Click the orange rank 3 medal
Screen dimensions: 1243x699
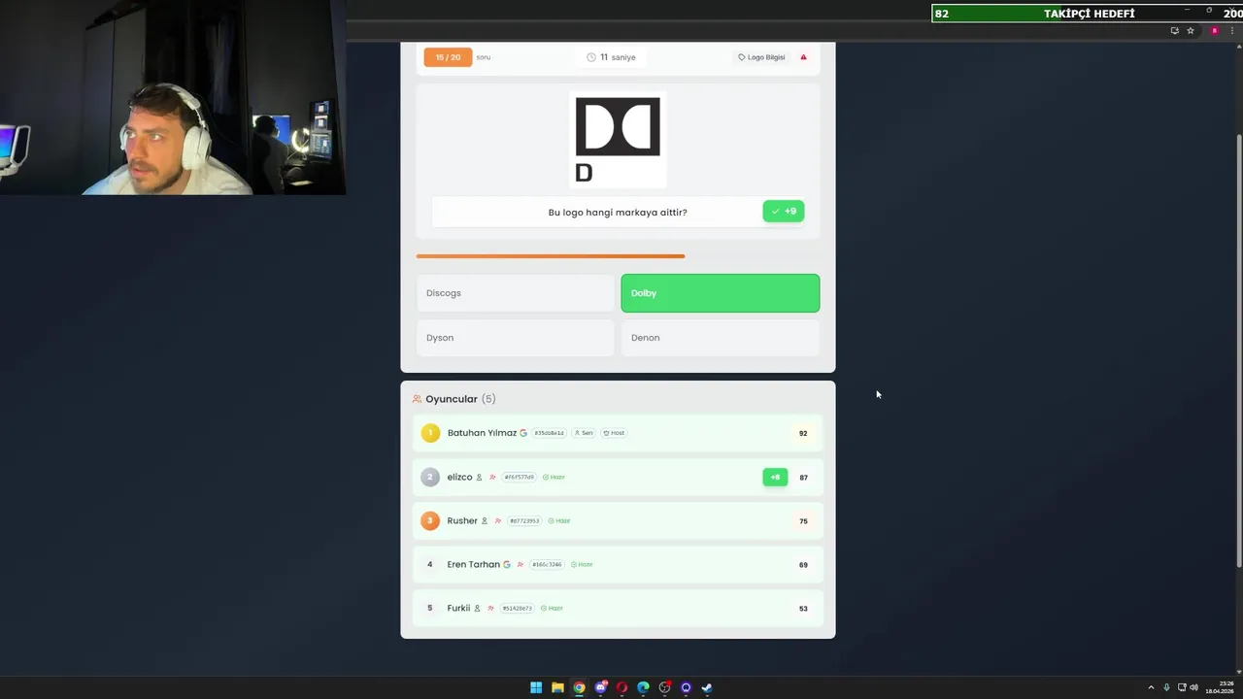[x=430, y=520]
